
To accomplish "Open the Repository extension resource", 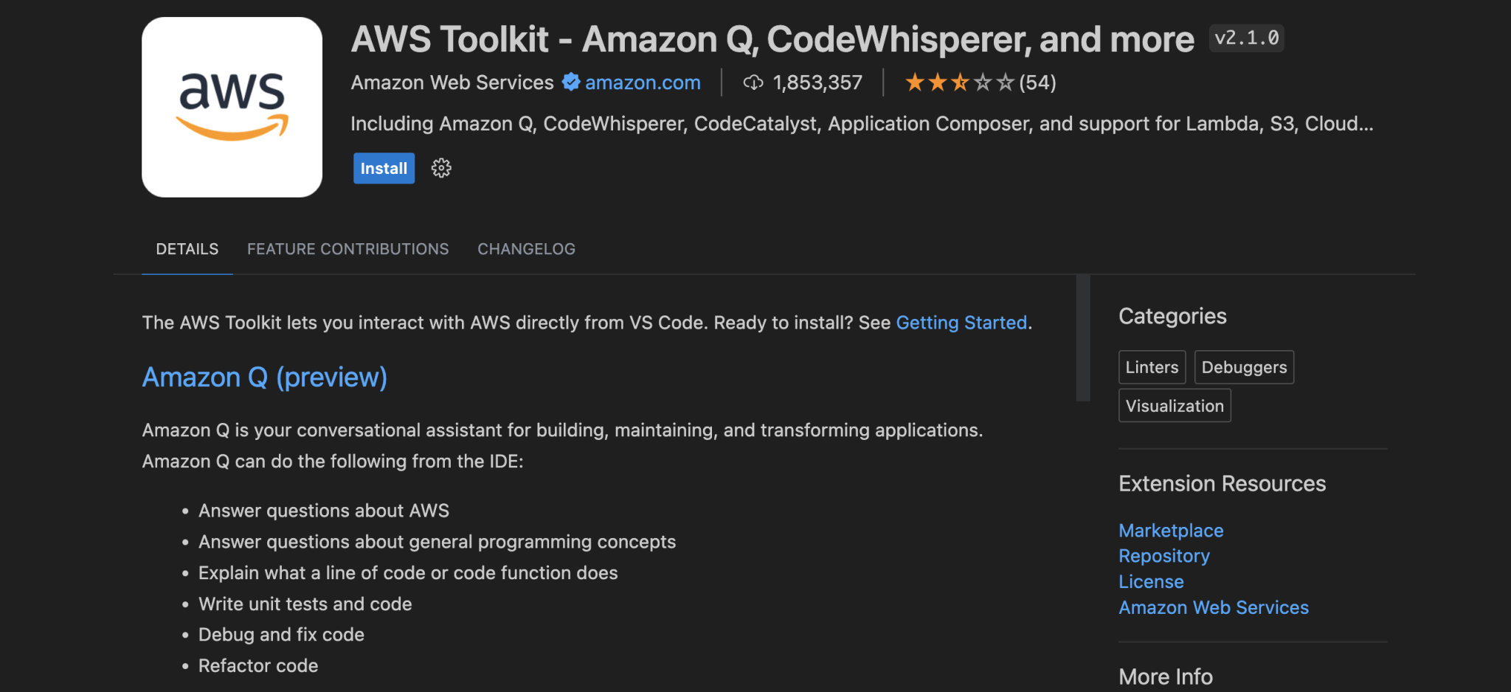I will pyautogui.click(x=1163, y=556).
